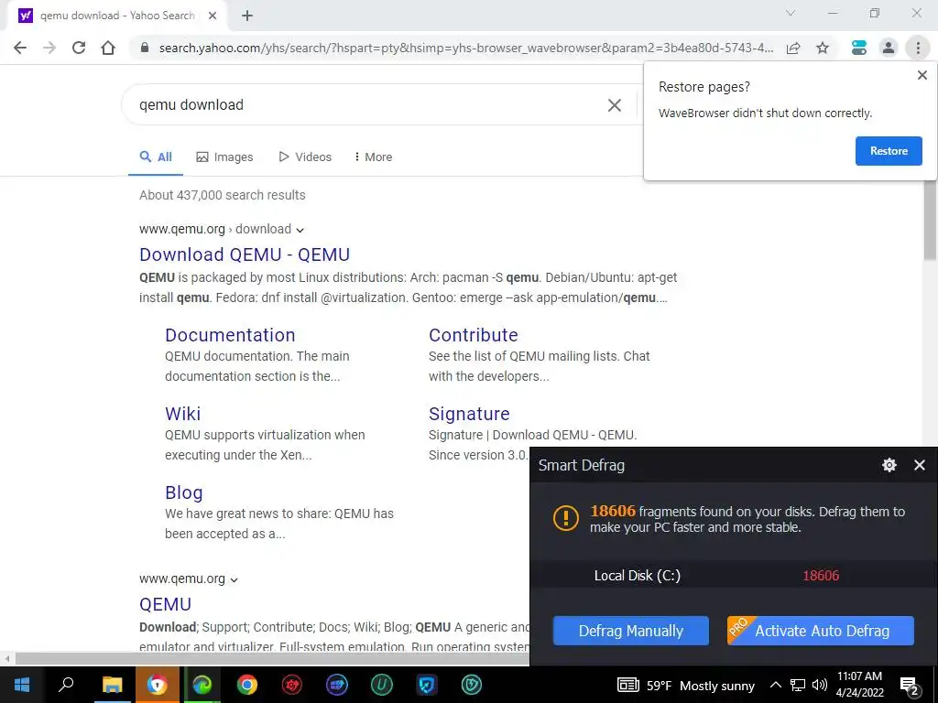The width and height of the screenshot is (938, 703).
Task: Bookmark page with star icon
Action: point(823,48)
